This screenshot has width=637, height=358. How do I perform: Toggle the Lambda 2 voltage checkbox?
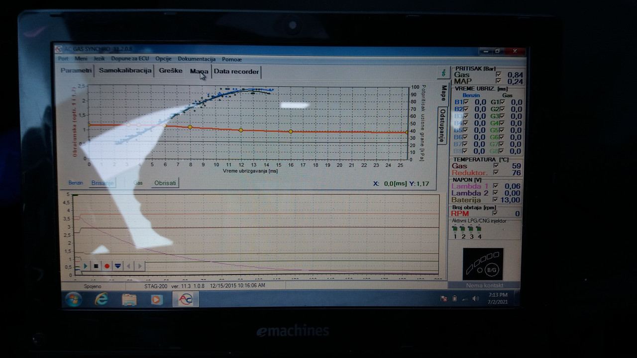pyautogui.click(x=496, y=193)
